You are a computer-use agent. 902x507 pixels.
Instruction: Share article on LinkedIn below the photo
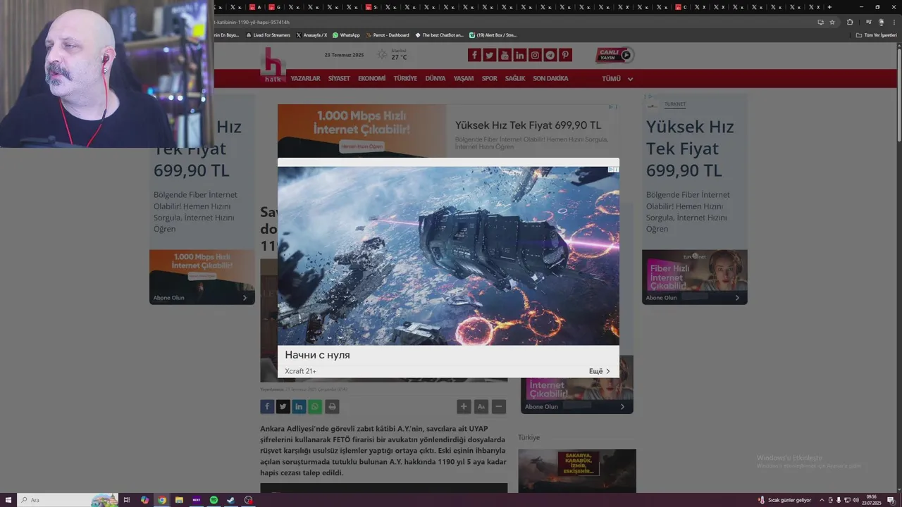[299, 406]
